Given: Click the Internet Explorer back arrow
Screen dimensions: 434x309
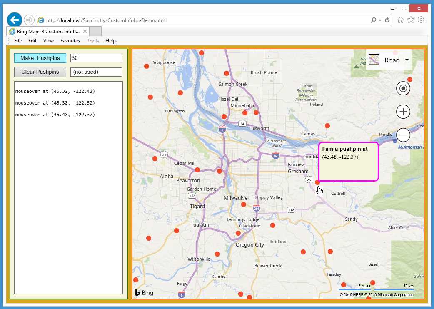Looking at the screenshot, I should click(15, 19).
